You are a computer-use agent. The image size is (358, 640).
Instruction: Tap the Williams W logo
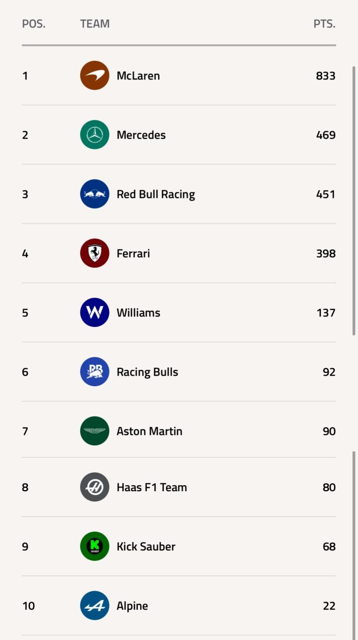(94, 313)
